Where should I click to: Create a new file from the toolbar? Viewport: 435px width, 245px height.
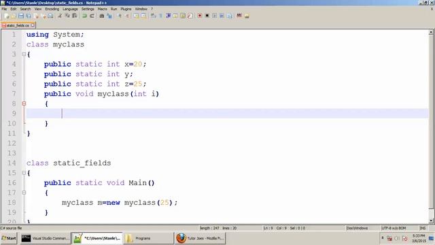pos(7,16)
